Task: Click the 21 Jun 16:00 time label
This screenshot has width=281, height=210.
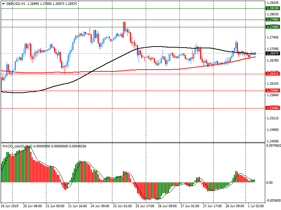Action: (78, 206)
